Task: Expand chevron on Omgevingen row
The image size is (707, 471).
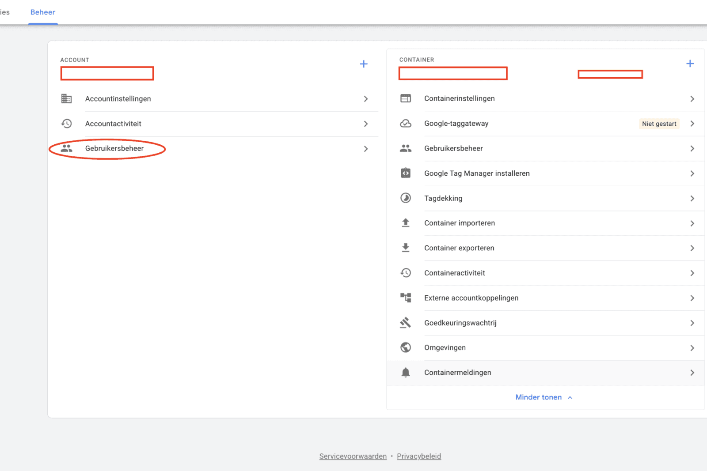Action: (692, 348)
